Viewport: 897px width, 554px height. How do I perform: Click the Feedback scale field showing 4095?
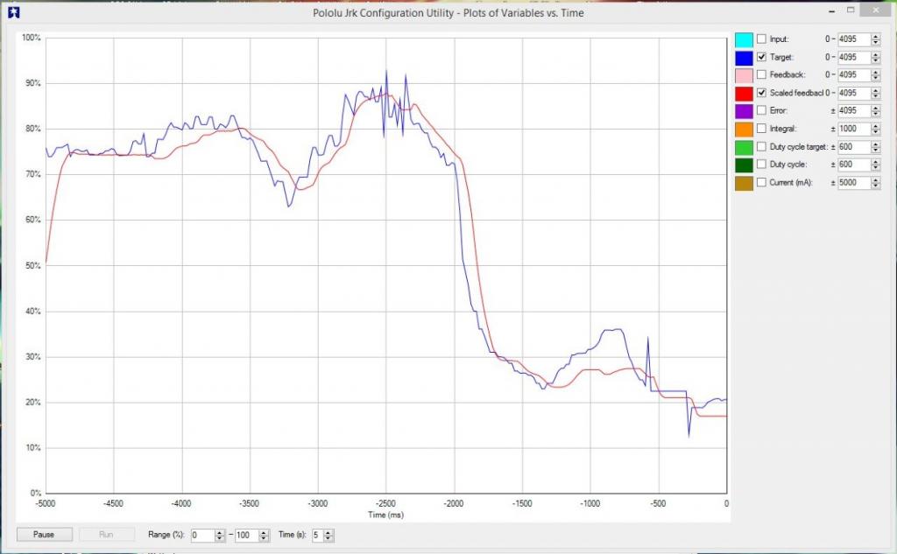(853, 75)
